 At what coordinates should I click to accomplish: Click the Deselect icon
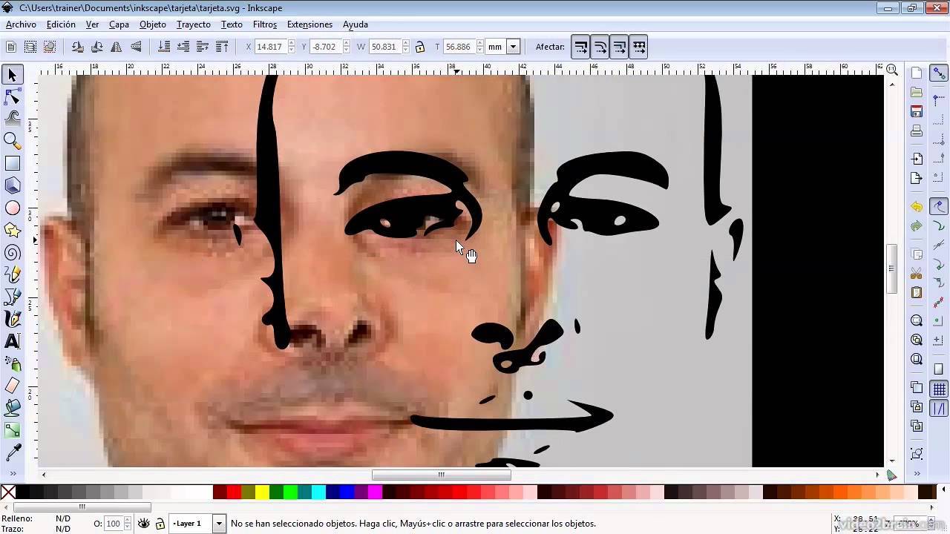[50, 47]
